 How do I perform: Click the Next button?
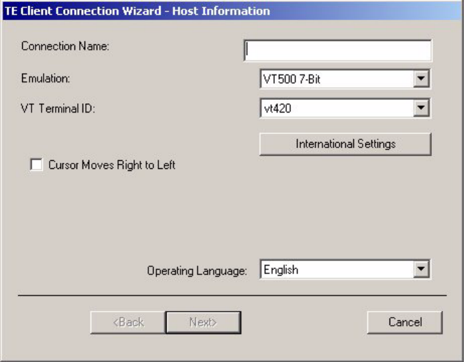tap(203, 322)
